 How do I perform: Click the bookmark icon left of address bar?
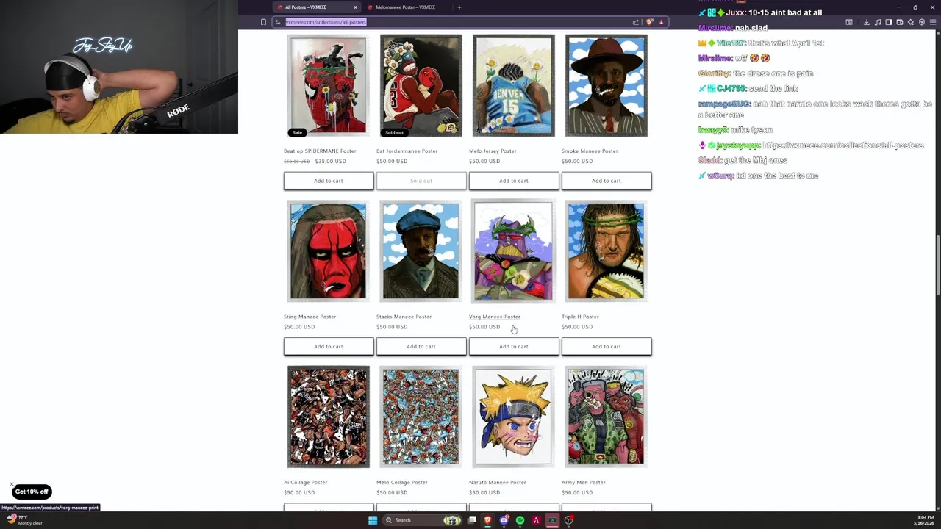[263, 22]
